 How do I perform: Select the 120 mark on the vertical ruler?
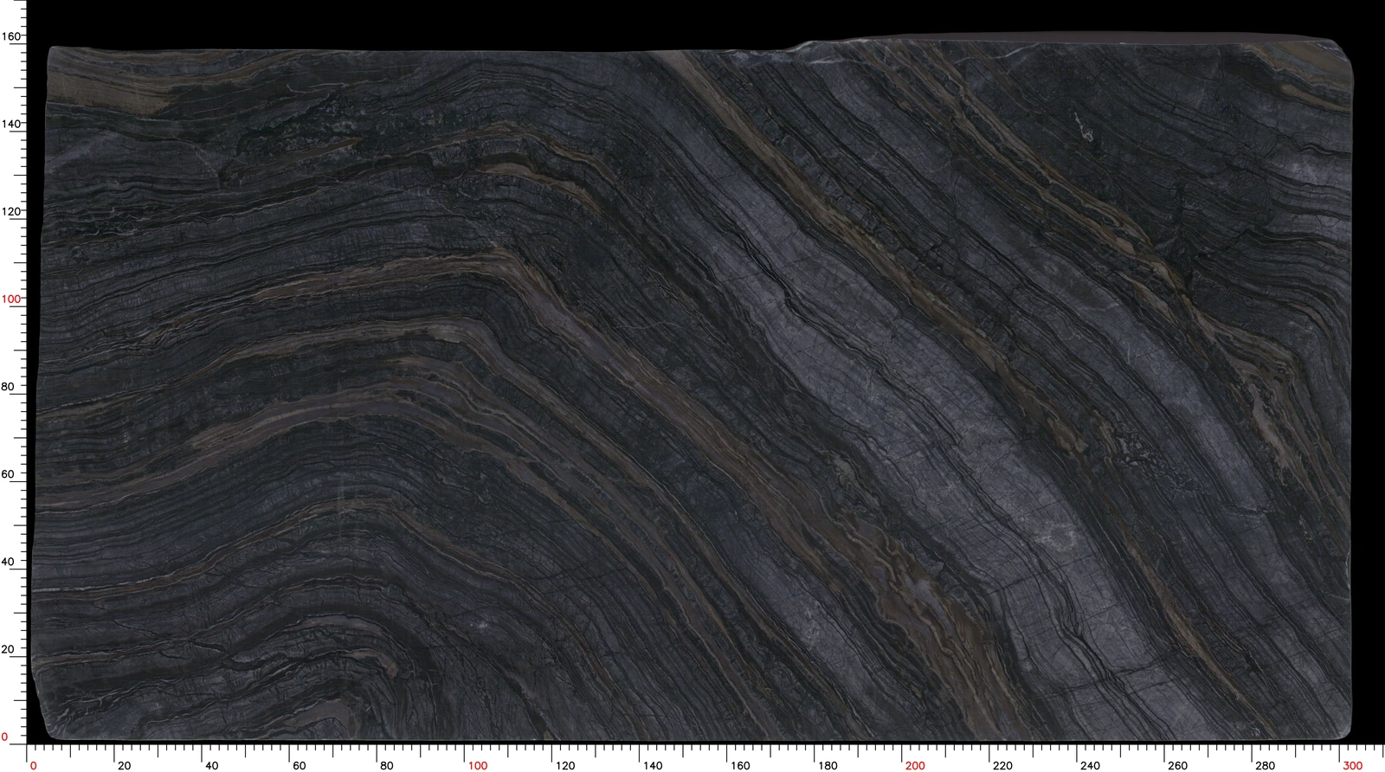(x=11, y=211)
